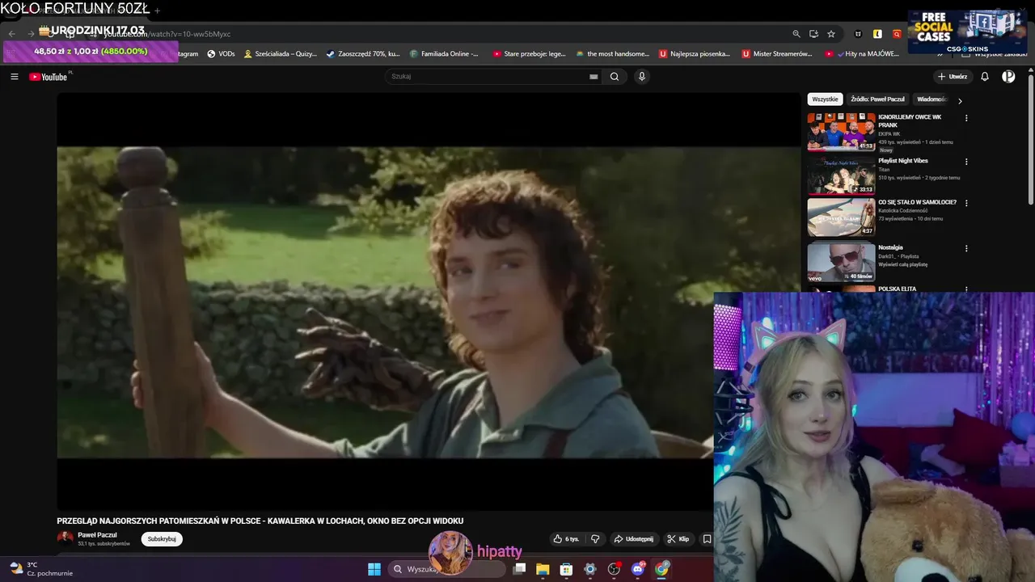Open the YouTube account avatar menu
The height and width of the screenshot is (582, 1035).
(x=1008, y=77)
